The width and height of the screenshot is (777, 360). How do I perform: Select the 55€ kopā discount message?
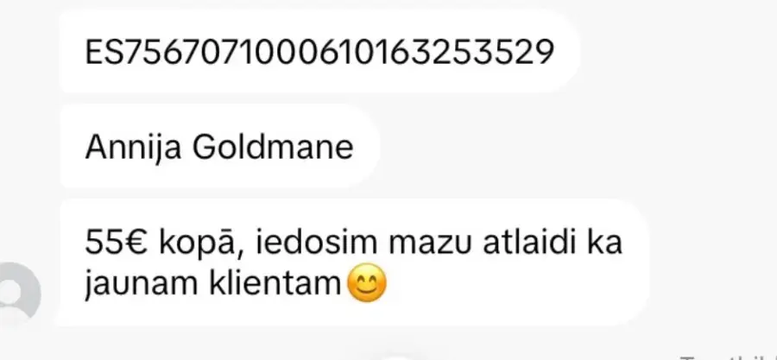tap(354, 263)
